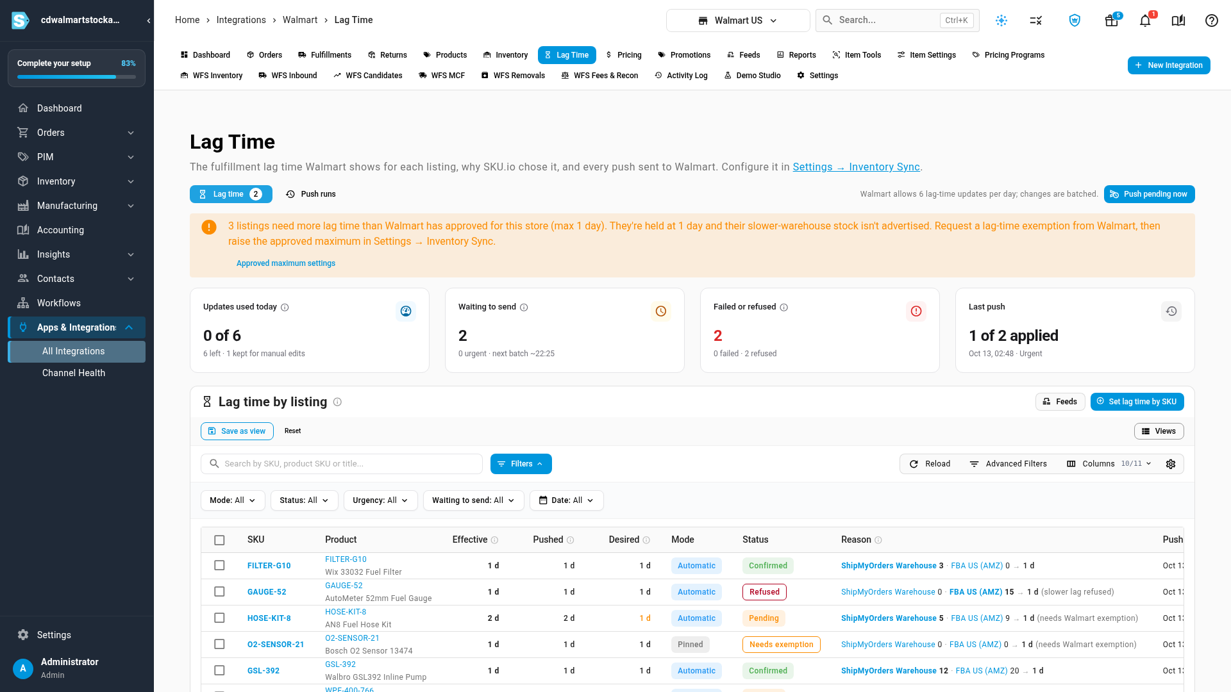Open the Pricing integration tab
Screen dimensions: 1231x692
624,55
